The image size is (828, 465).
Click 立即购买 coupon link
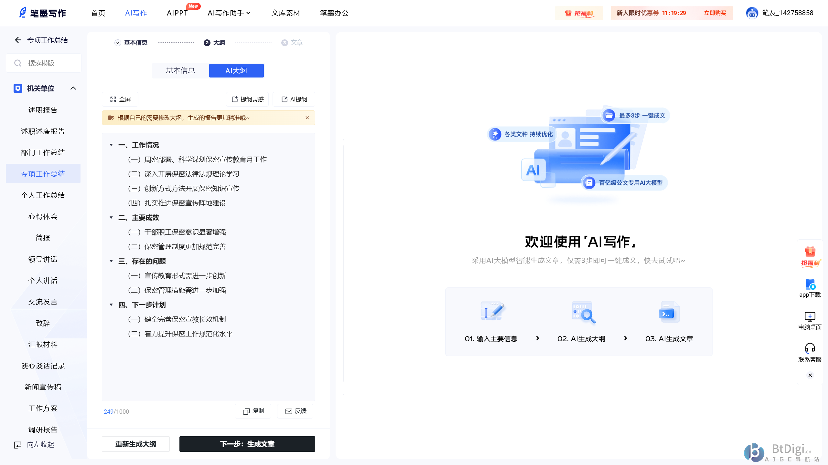coord(715,13)
